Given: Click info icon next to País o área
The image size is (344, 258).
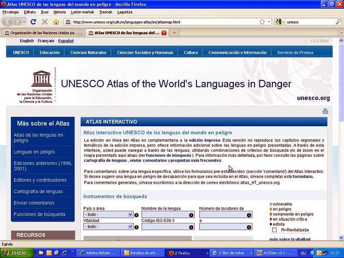Looking at the screenshot, I should click(x=136, y=215).
